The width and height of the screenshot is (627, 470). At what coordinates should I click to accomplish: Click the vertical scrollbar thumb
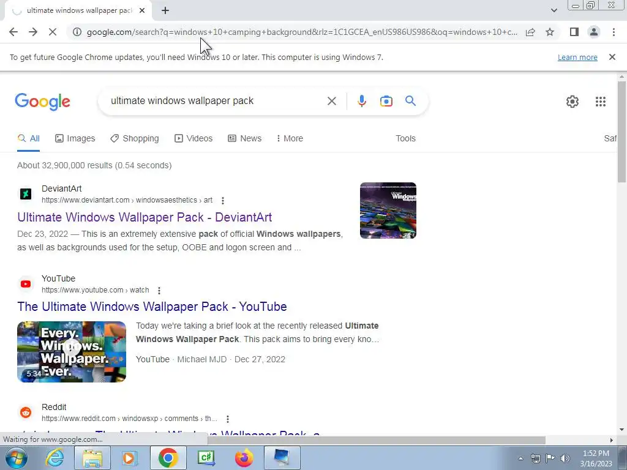coord(621,131)
